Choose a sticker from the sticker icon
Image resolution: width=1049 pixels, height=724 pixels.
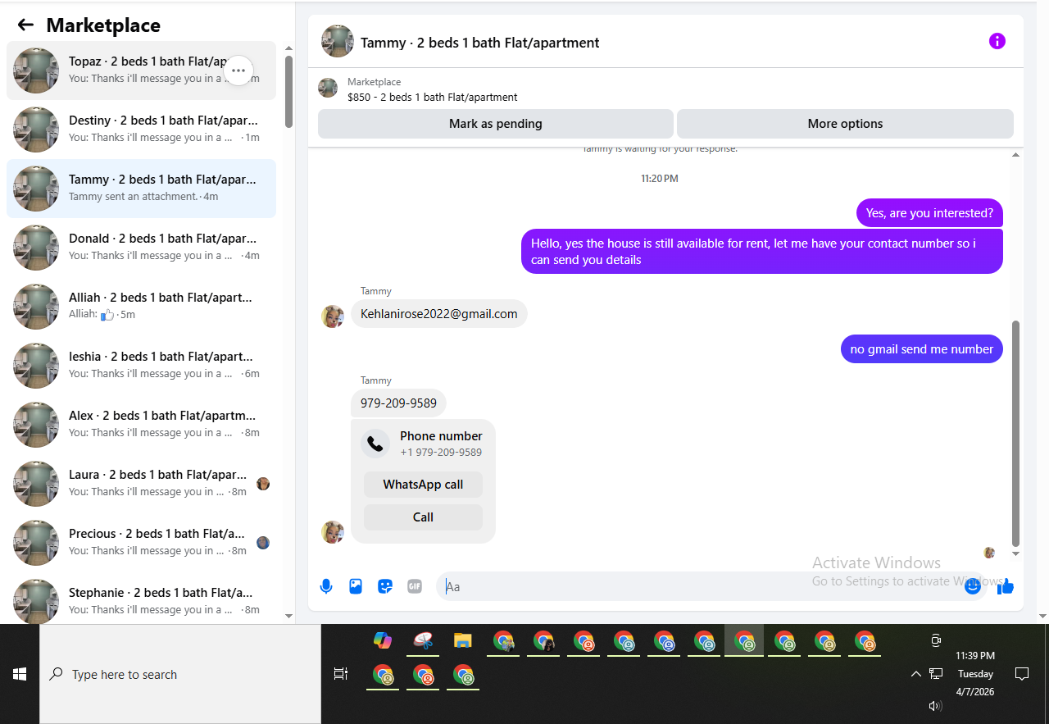pyautogui.click(x=385, y=586)
